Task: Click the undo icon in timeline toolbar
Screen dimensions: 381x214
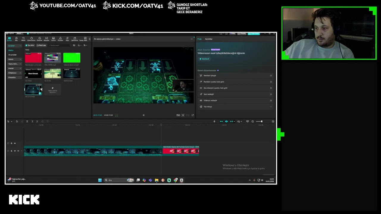Action: 17,121
